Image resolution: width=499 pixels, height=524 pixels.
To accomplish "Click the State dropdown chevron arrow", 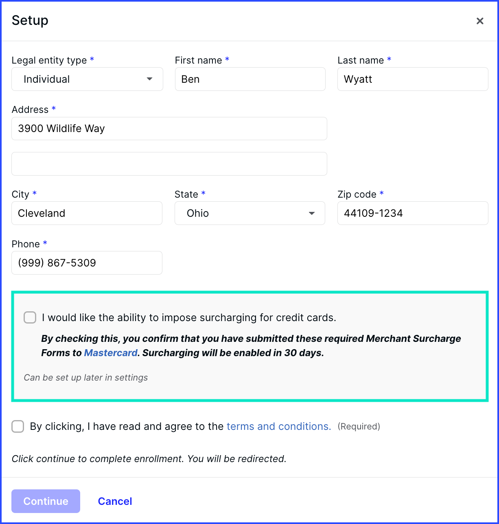I will pos(312,213).
